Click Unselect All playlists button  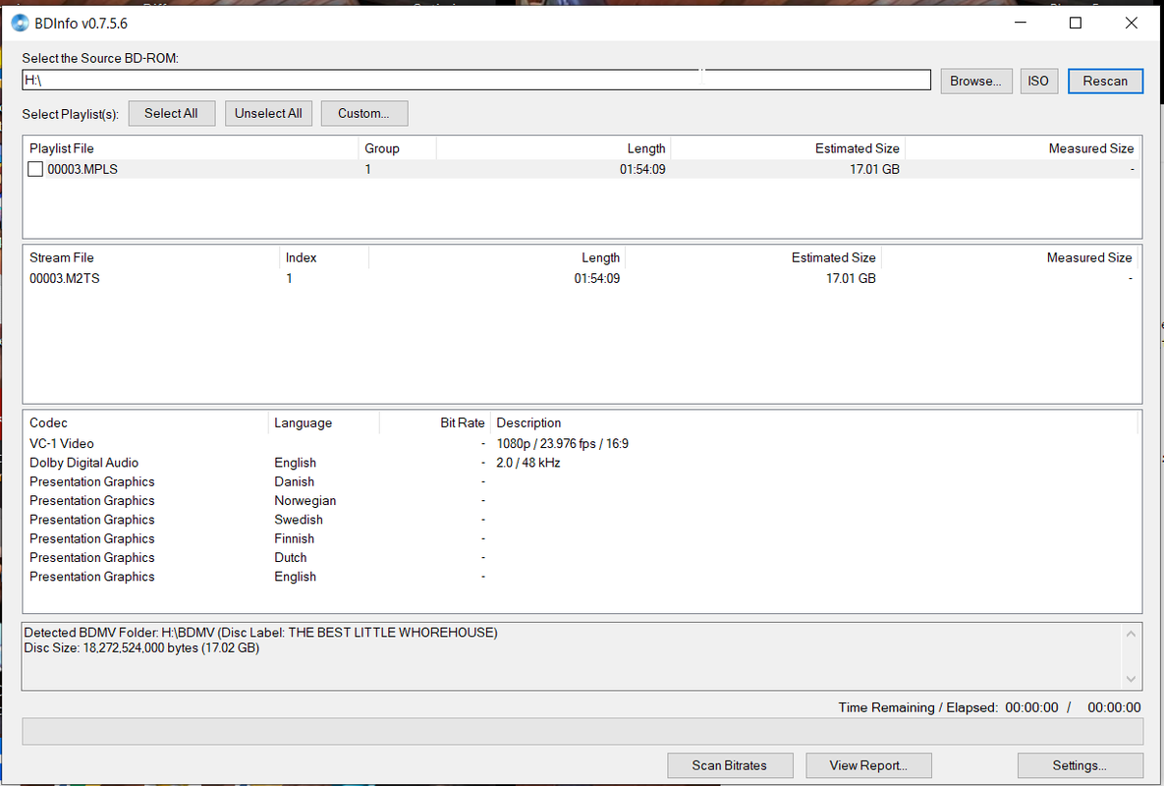pyautogui.click(x=268, y=114)
